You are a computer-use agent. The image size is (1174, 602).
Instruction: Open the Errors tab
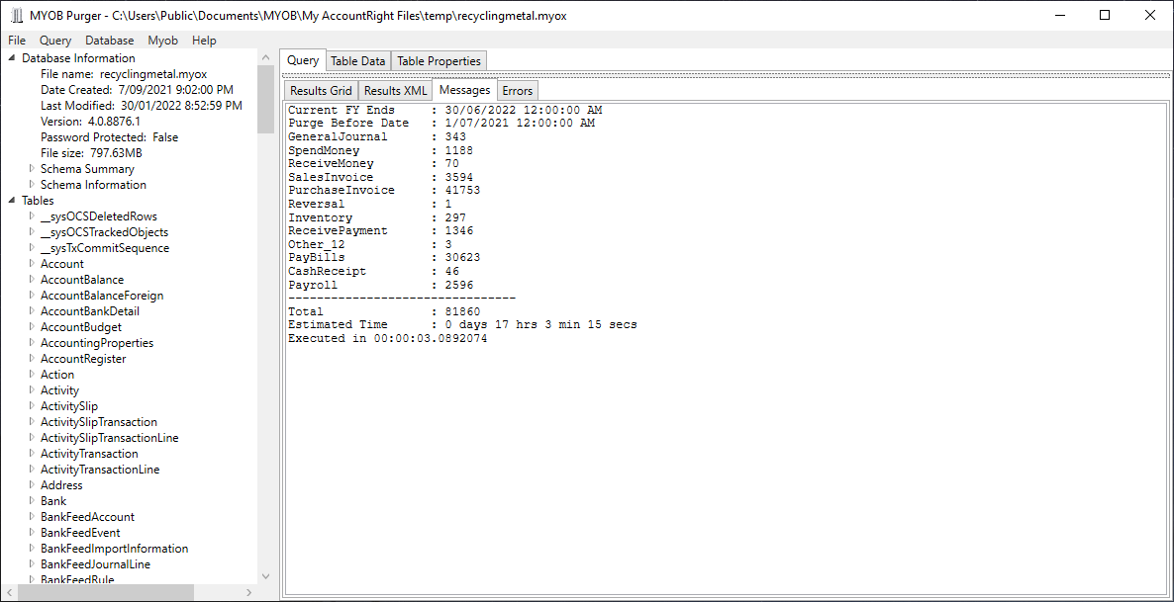pyautogui.click(x=518, y=91)
